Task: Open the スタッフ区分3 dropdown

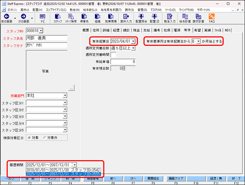Action: pyautogui.click(x=65, y=116)
